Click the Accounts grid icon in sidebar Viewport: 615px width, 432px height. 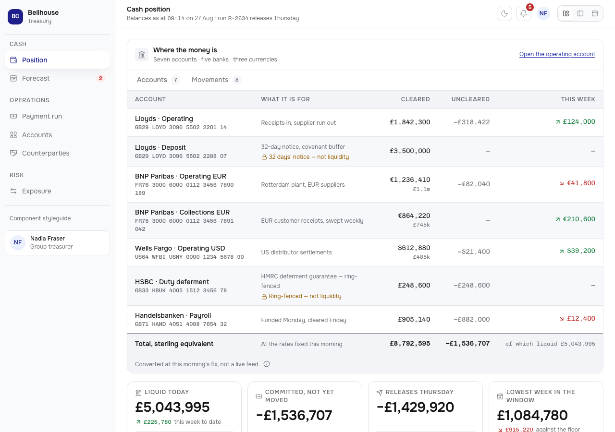pos(13,135)
